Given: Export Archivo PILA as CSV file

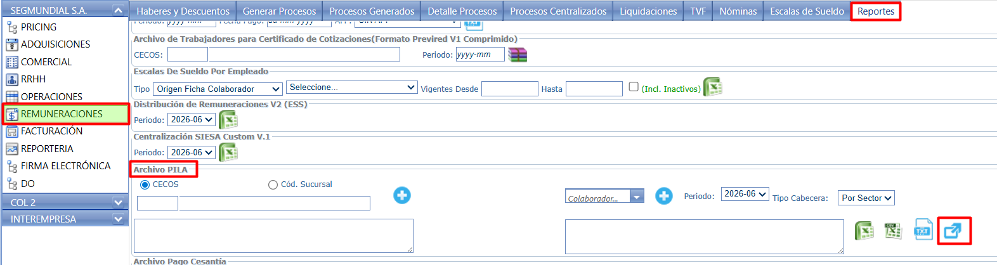Looking at the screenshot, I should pyautogui.click(x=894, y=231).
